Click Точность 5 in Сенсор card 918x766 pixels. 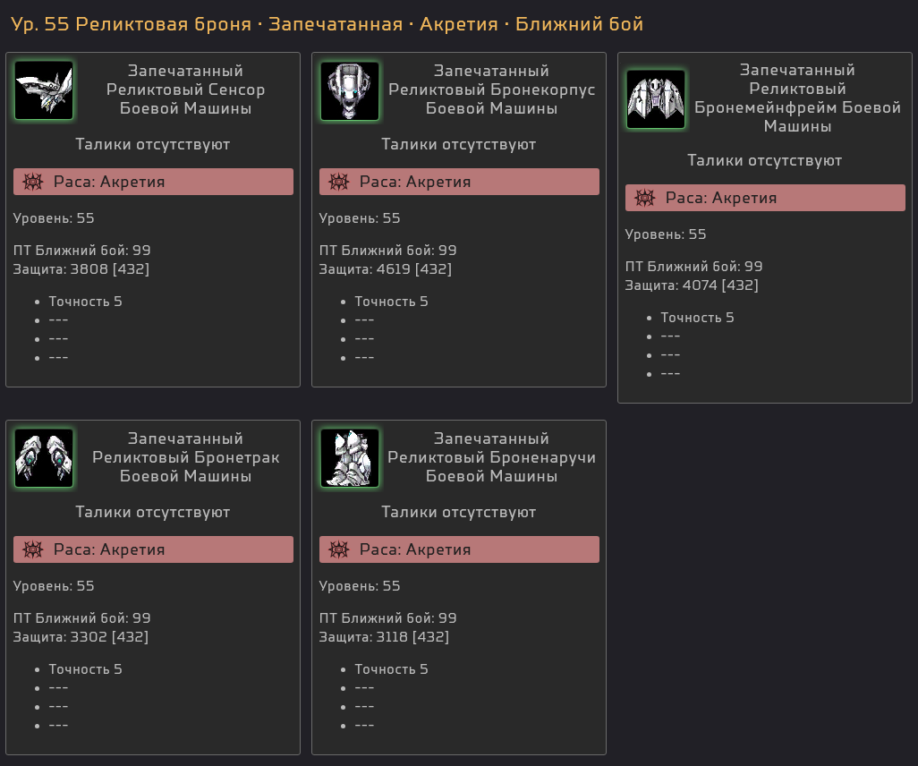86,302
